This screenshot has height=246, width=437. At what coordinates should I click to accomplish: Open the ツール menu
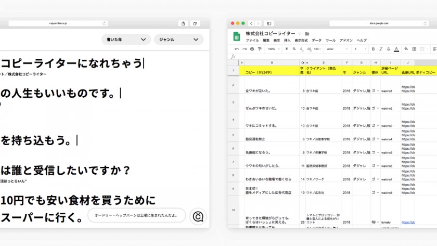click(330, 41)
